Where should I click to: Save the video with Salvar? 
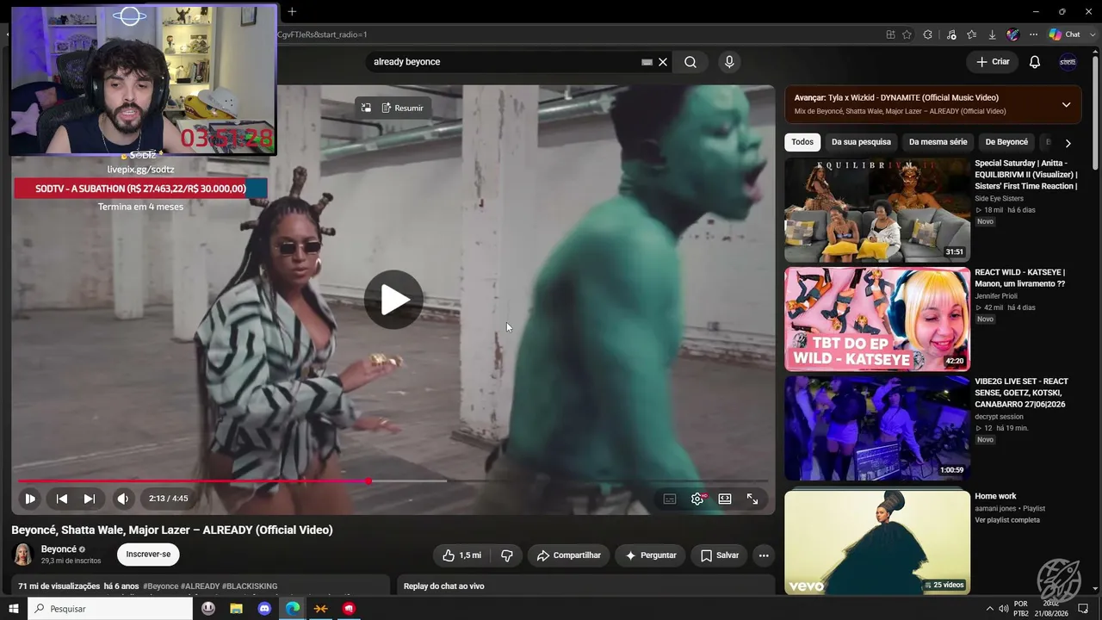[x=720, y=555]
